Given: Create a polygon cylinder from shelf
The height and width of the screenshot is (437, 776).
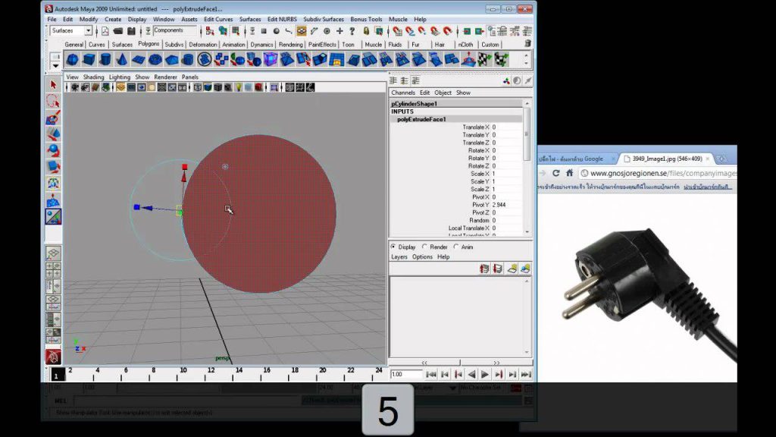Looking at the screenshot, I should tap(105, 60).
